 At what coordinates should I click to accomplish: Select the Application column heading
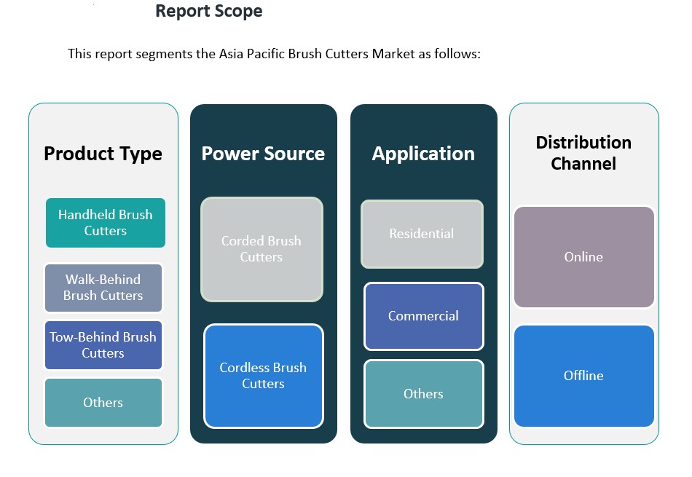pyautogui.click(x=423, y=154)
